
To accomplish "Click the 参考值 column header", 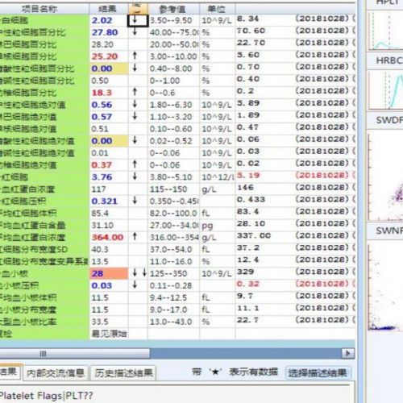I will coord(172,9).
